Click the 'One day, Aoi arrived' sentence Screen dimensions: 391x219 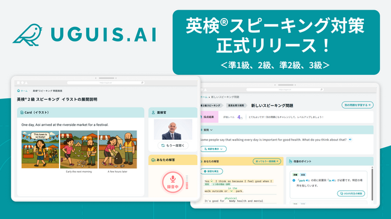tap(65, 125)
